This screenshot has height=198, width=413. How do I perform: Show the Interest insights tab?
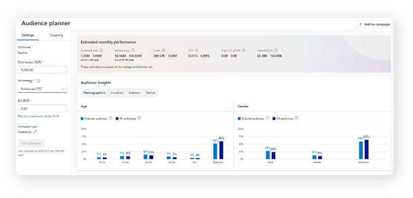point(134,93)
